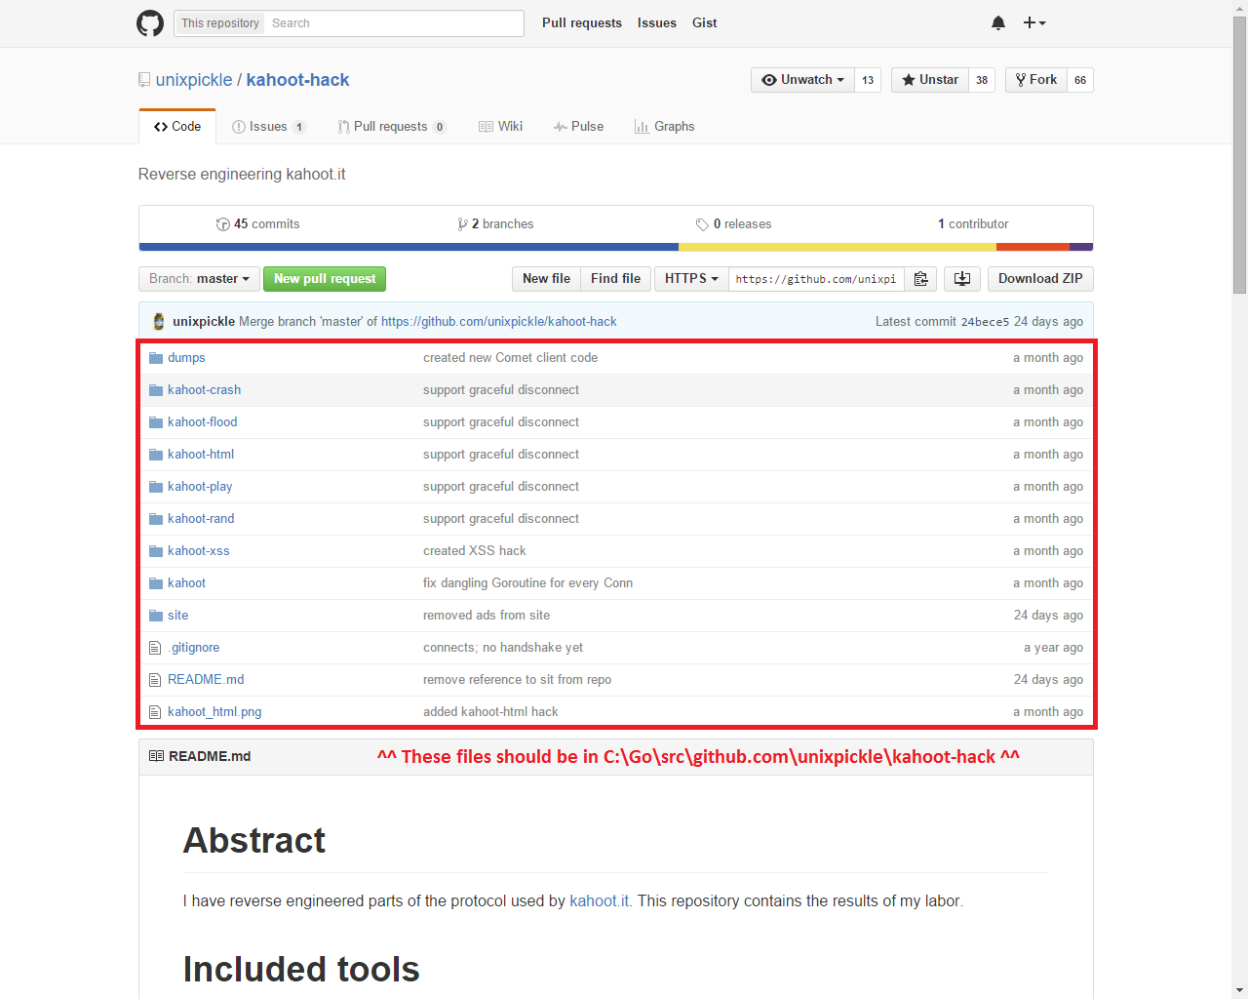Open the Branch master dropdown
The image size is (1248, 999).
click(x=199, y=279)
